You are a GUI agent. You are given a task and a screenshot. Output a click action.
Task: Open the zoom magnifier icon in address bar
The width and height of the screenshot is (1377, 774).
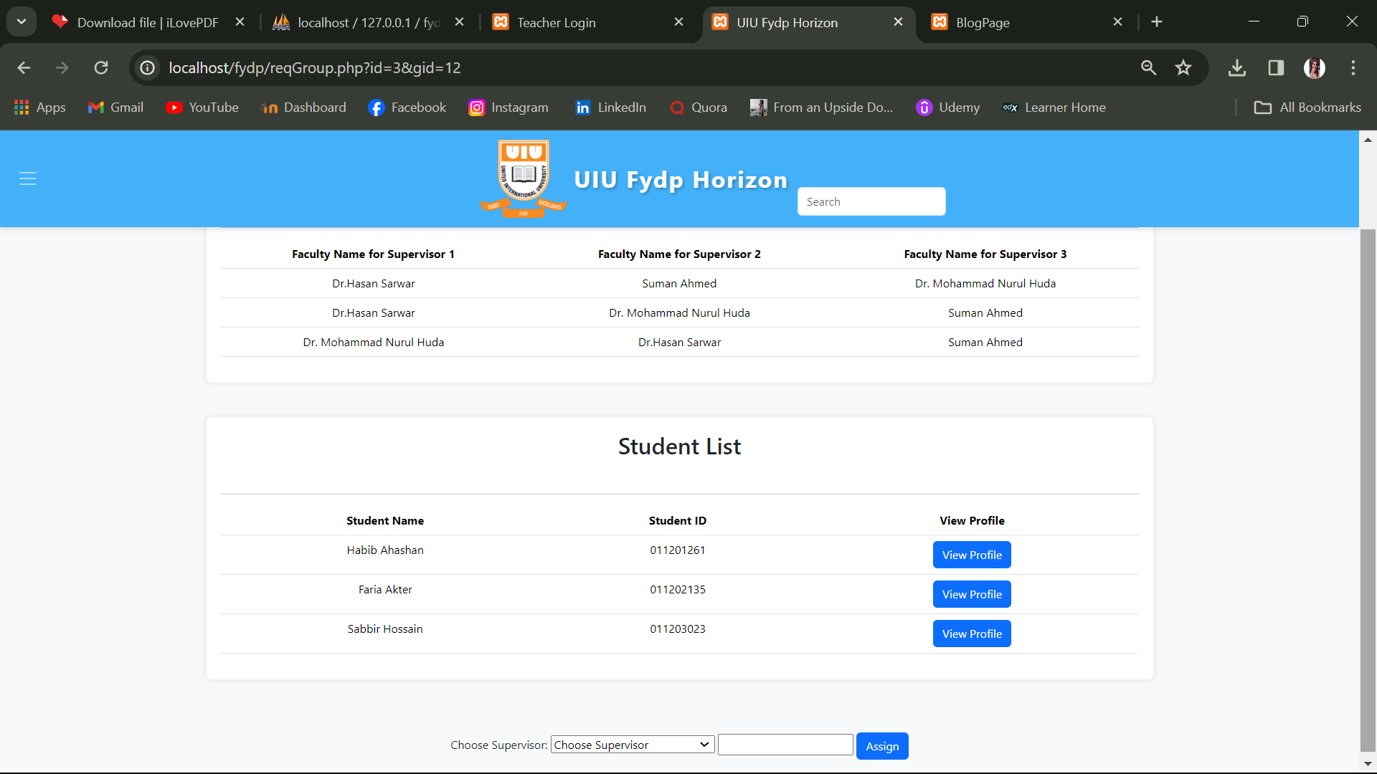click(1149, 67)
